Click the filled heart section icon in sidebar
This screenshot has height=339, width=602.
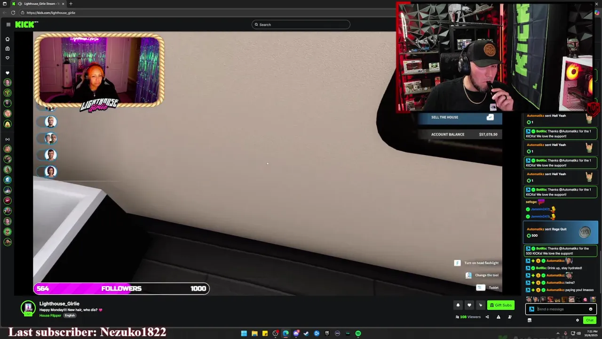click(x=8, y=73)
